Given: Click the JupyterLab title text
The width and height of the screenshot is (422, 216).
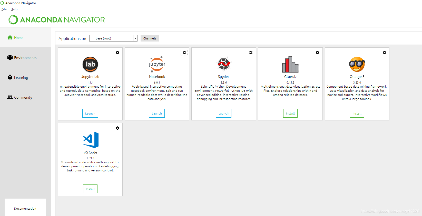Looking at the screenshot, I should click(x=90, y=77).
